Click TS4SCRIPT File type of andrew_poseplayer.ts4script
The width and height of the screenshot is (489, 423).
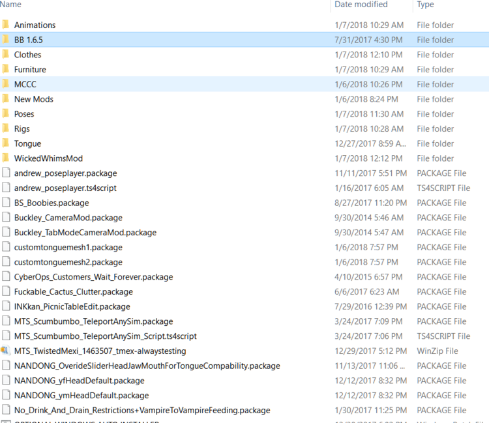pyautogui.click(x=443, y=188)
